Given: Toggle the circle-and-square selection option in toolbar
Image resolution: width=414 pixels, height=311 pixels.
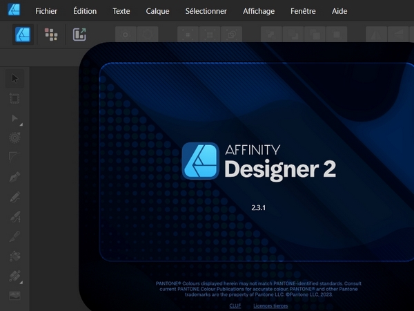Looking at the screenshot, I should (232, 35).
